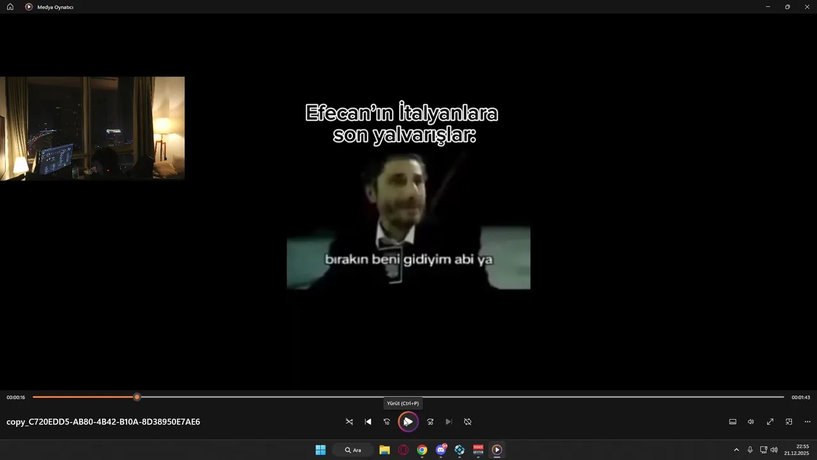This screenshot has width=817, height=460.
Task: Click the Medya Oynatıcı app icon in the title bar
Action: pos(29,7)
